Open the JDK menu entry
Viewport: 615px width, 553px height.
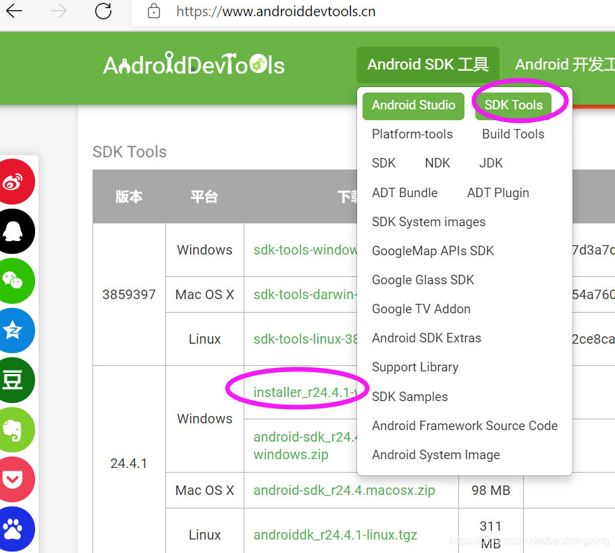coord(491,163)
